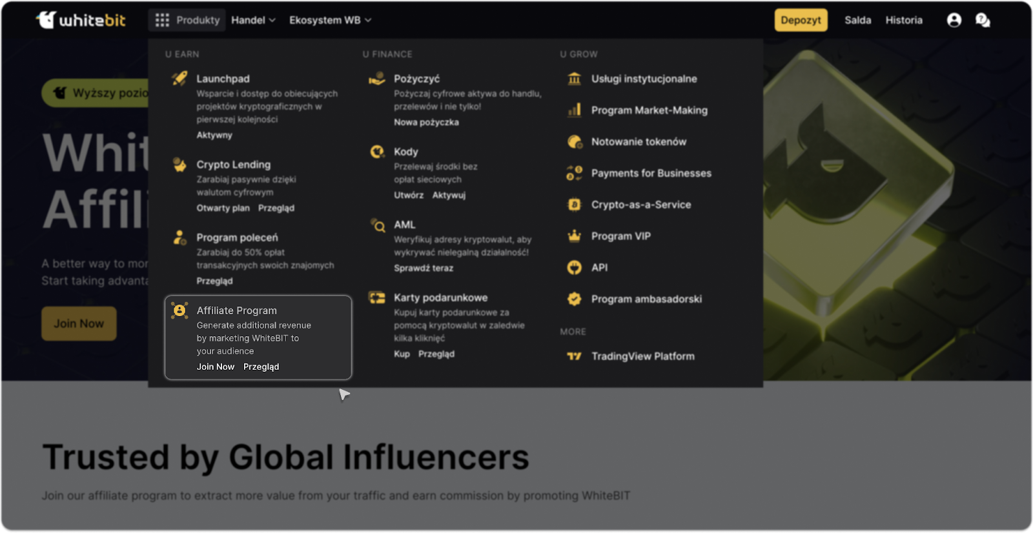Expand the Handel dropdown
Viewport: 1033px width, 533px height.
click(x=253, y=20)
